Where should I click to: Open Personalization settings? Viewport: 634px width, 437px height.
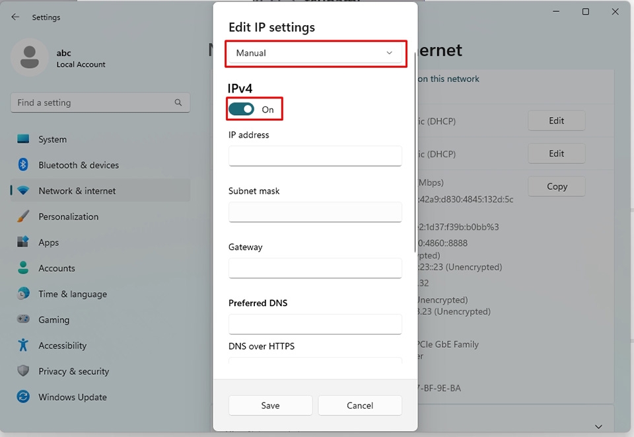22,217
